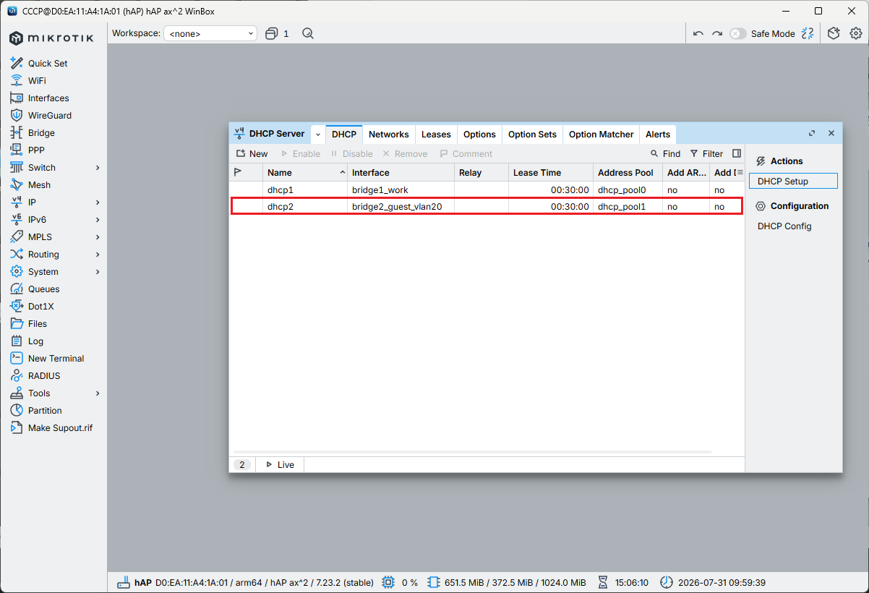Click the flag column header icon
This screenshot has width=869, height=593.
point(238,172)
